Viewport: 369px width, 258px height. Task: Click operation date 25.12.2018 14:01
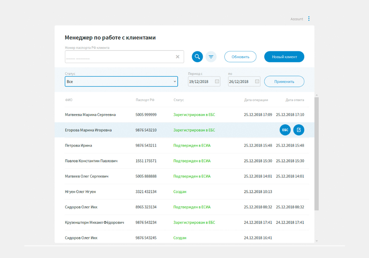tap(258, 176)
